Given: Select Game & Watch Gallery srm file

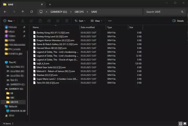Looking at the screenshot, I should tap(87, 44).
